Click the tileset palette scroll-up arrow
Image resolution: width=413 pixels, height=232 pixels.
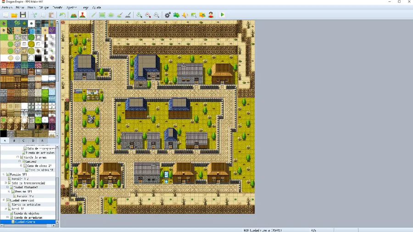[57, 22]
